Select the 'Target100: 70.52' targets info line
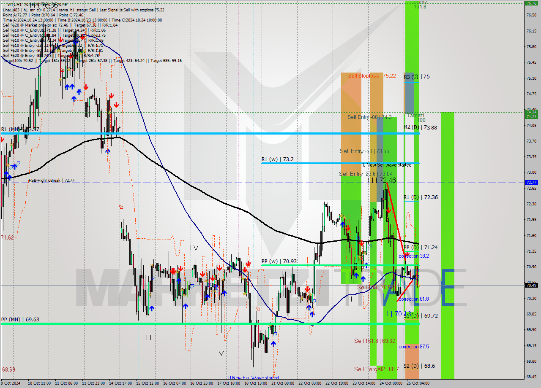 point(92,60)
